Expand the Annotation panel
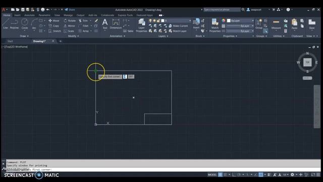Screen dimensions: 323x182 [117, 36]
